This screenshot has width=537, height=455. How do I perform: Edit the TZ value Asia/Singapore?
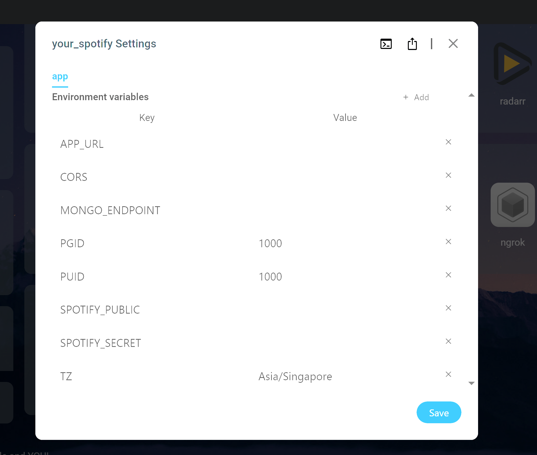click(x=295, y=376)
